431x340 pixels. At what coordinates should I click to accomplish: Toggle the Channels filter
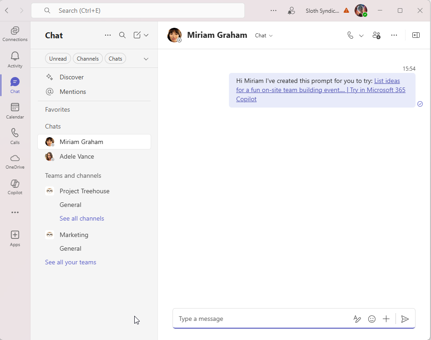87,58
